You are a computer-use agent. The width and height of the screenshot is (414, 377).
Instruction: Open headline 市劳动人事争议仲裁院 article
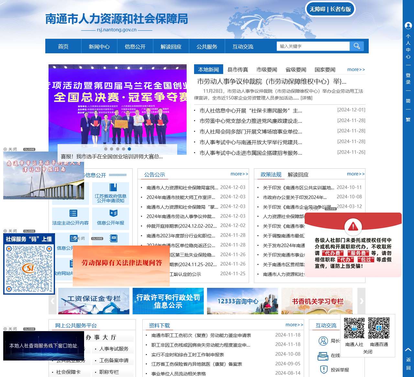click(272, 81)
